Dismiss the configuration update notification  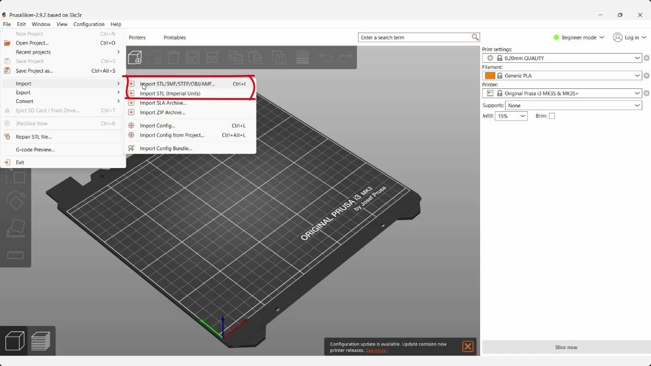click(x=468, y=346)
